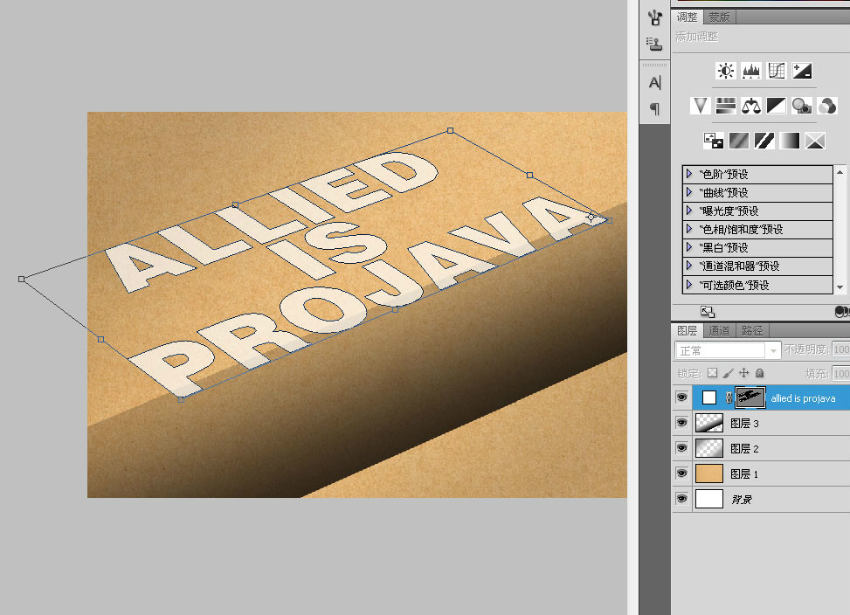Screen dimensions: 850x615
Task: Add a Color Balance adjustment (scales icon)
Action: click(750, 106)
